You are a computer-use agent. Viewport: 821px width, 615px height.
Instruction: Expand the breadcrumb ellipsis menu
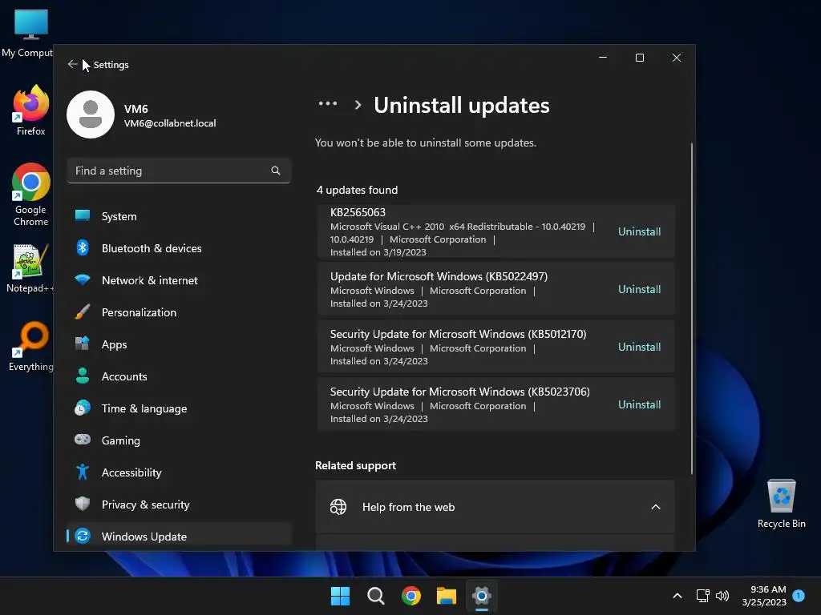tap(328, 103)
